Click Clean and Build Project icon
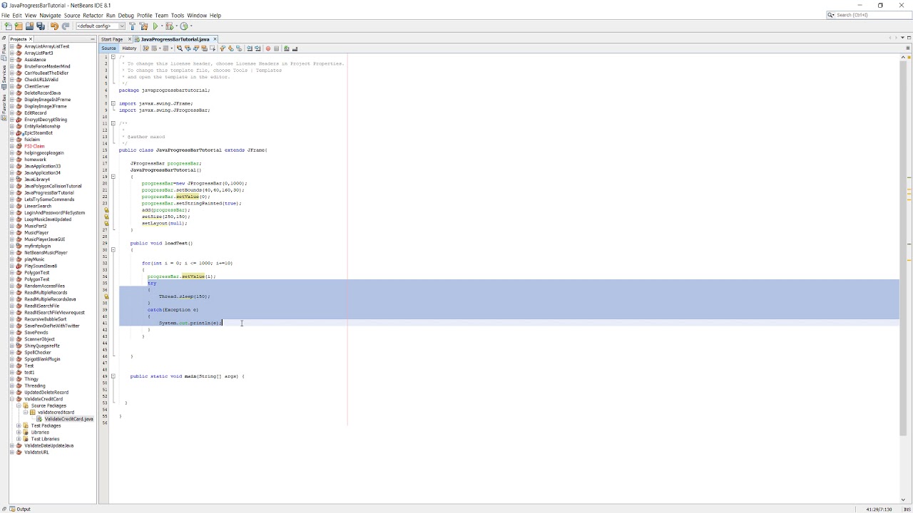913x513 pixels. [x=143, y=26]
